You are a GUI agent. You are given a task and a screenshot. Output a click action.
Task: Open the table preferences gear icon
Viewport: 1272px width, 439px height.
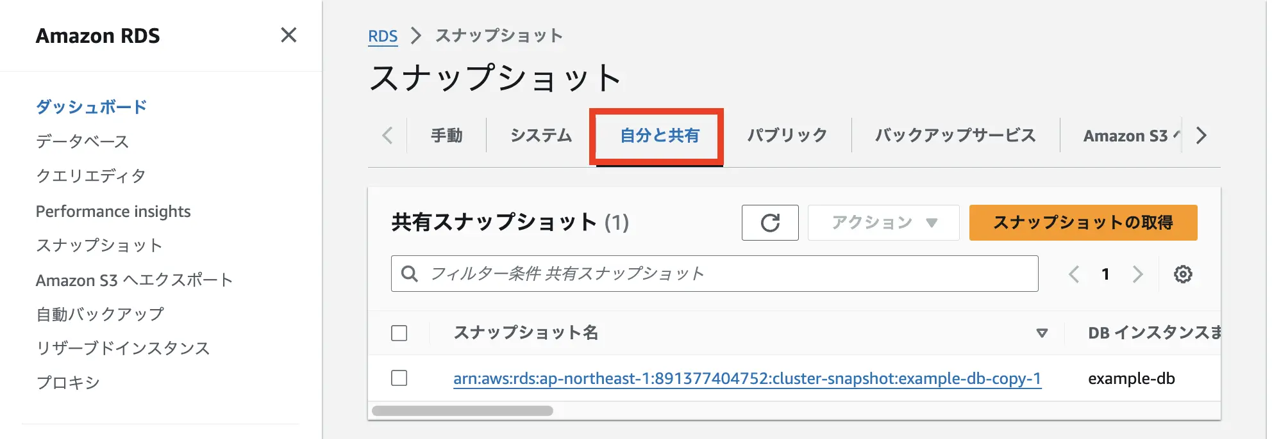coord(1182,274)
